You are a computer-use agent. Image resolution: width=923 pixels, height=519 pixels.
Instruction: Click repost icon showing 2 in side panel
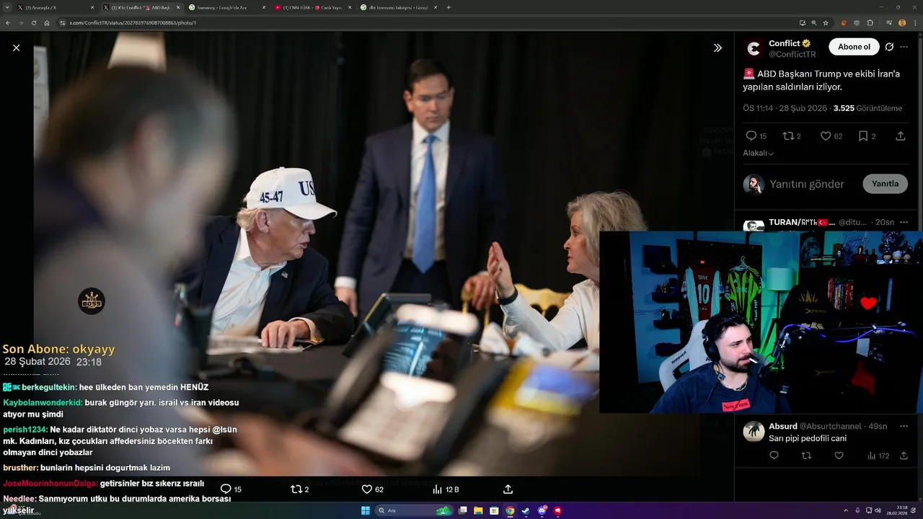pyautogui.click(x=788, y=136)
